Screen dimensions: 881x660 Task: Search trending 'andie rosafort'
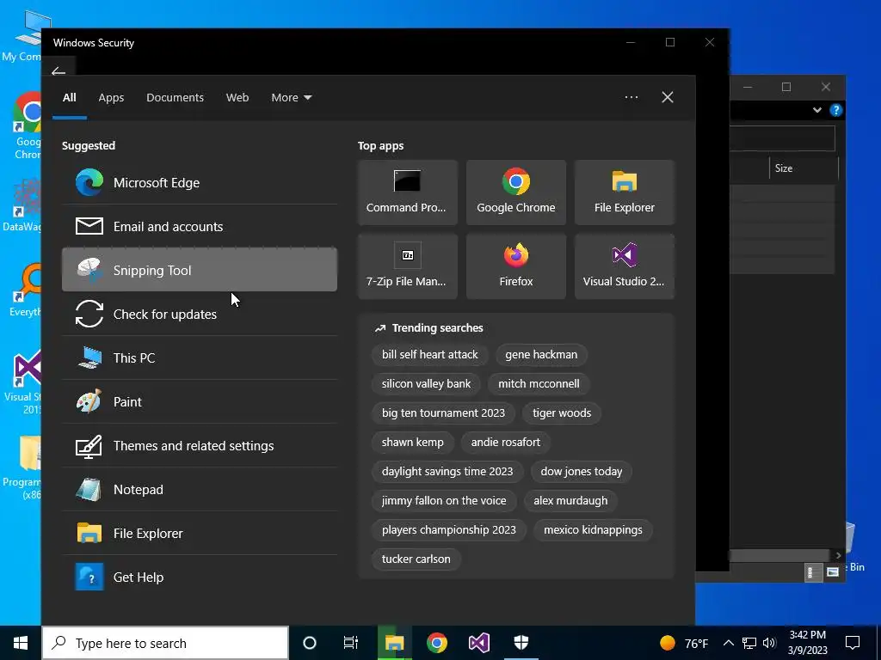pyautogui.click(x=505, y=443)
